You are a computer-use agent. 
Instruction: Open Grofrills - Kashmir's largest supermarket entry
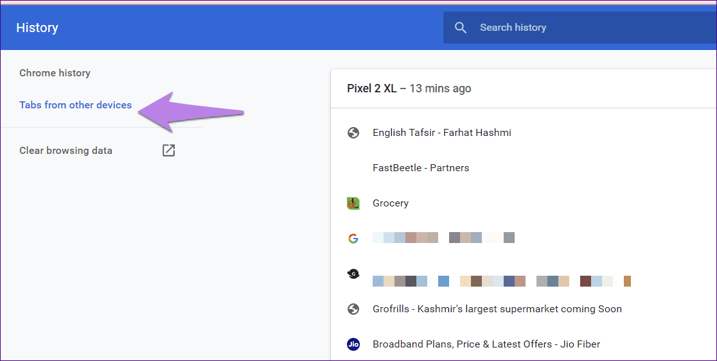[497, 309]
